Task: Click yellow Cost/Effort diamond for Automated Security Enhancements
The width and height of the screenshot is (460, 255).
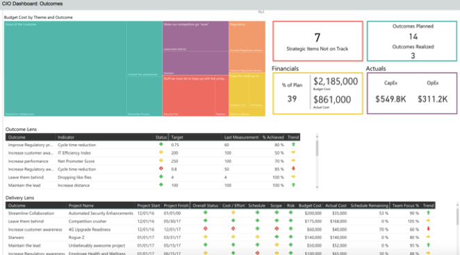Action: click(233, 213)
